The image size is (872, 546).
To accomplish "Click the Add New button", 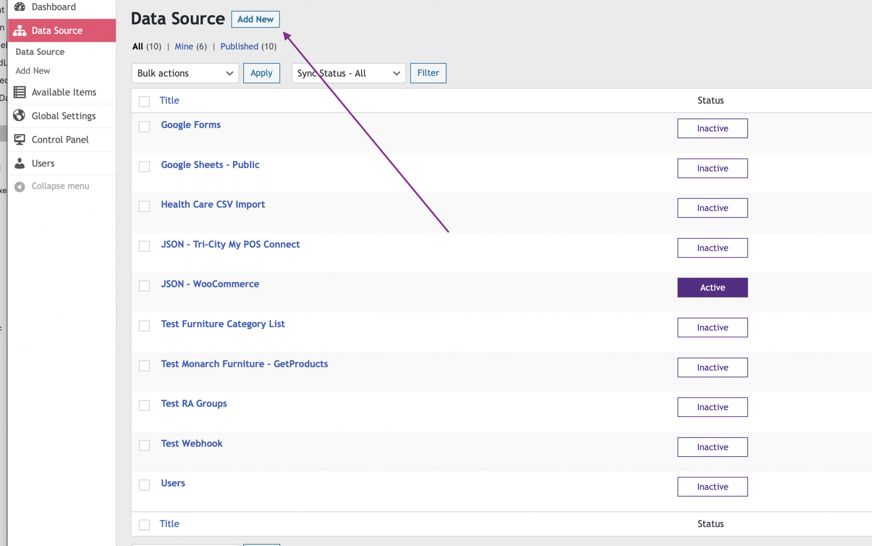I will 255,19.
